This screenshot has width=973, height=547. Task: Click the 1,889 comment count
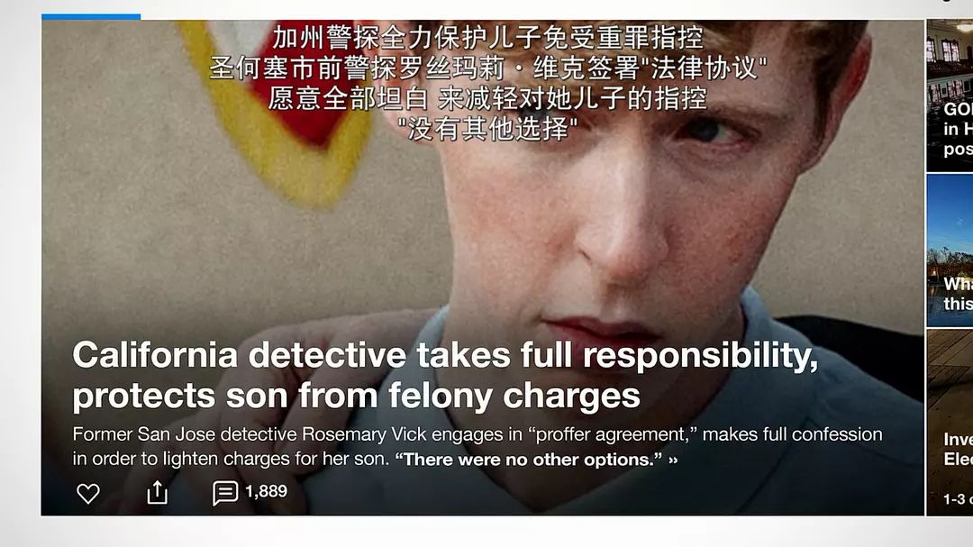coord(266,492)
